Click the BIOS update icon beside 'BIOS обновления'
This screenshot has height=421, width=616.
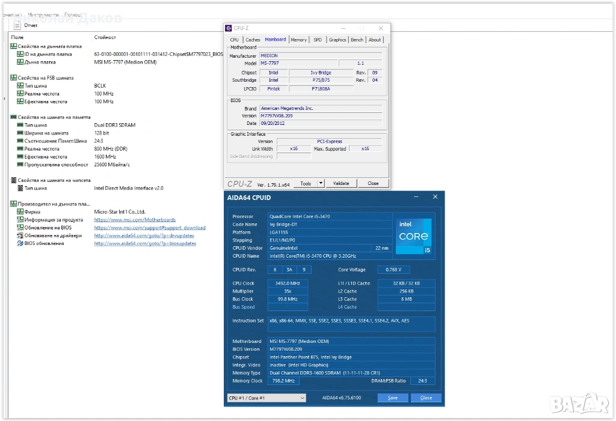pos(20,243)
